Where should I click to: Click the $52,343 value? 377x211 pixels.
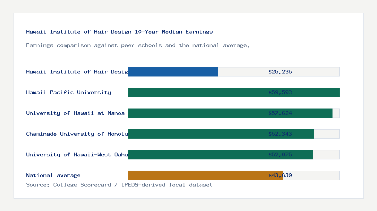[280, 134]
